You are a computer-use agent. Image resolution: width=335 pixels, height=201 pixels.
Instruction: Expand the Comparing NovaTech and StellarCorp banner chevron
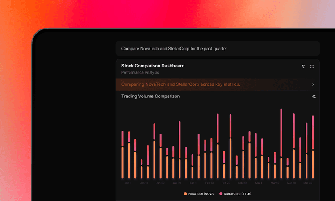tap(313, 84)
